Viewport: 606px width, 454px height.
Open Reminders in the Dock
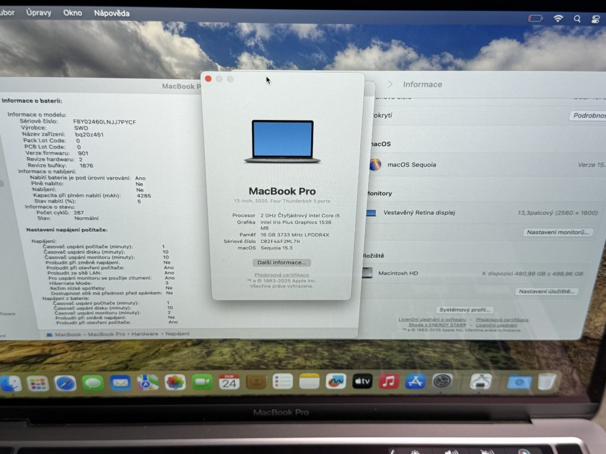pyautogui.click(x=282, y=382)
